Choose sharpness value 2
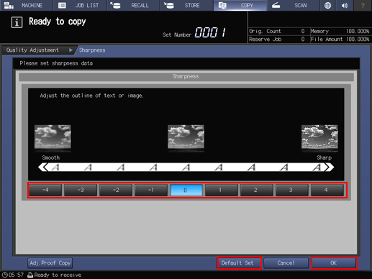This screenshot has width=372, height=279. [256, 190]
